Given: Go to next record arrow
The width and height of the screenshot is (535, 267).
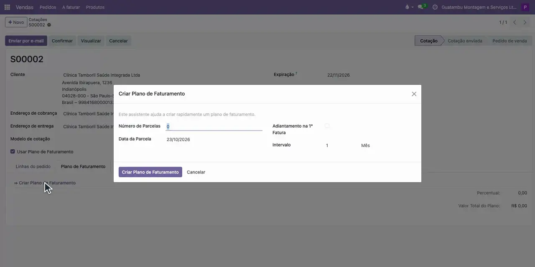Looking at the screenshot, I should [x=525, y=23].
